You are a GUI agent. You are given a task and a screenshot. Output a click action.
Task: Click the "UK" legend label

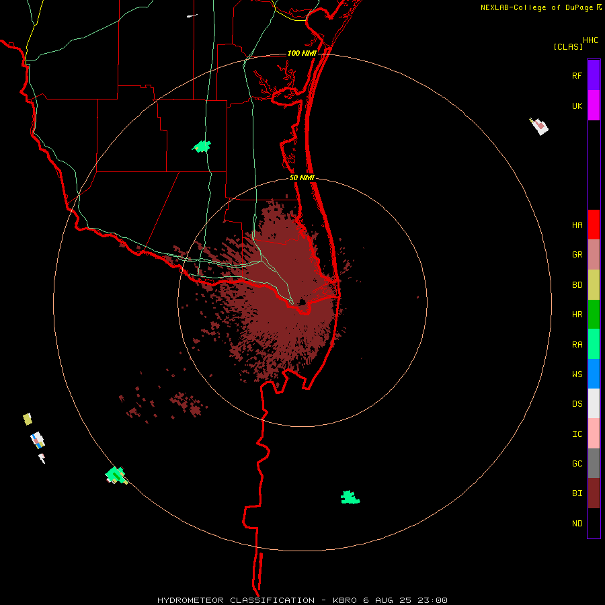point(577,106)
